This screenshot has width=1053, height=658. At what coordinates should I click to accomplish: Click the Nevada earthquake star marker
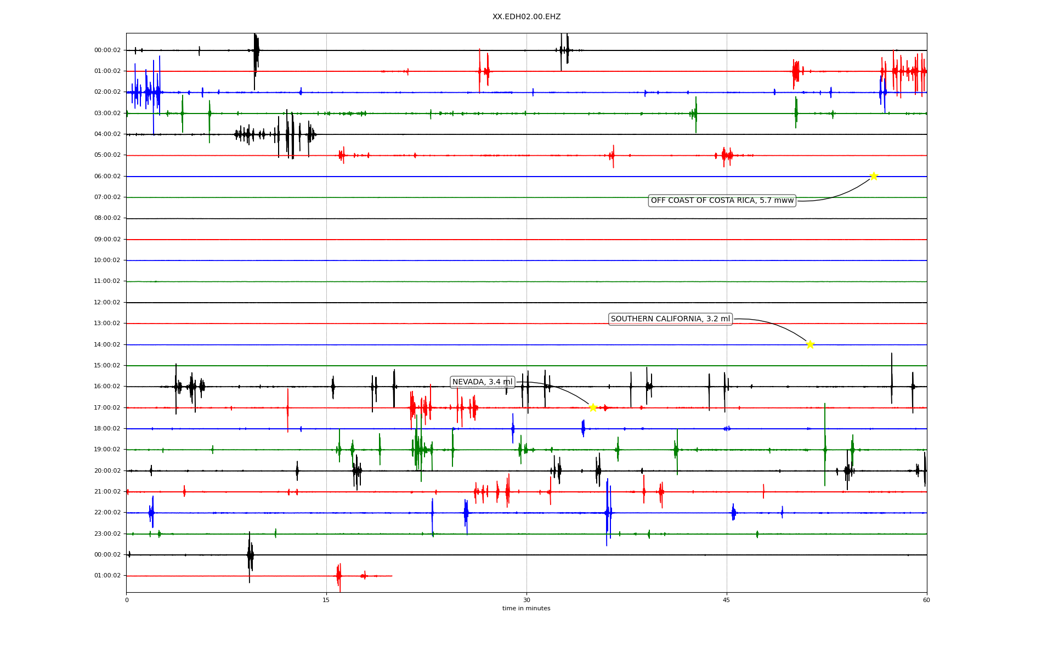593,407
